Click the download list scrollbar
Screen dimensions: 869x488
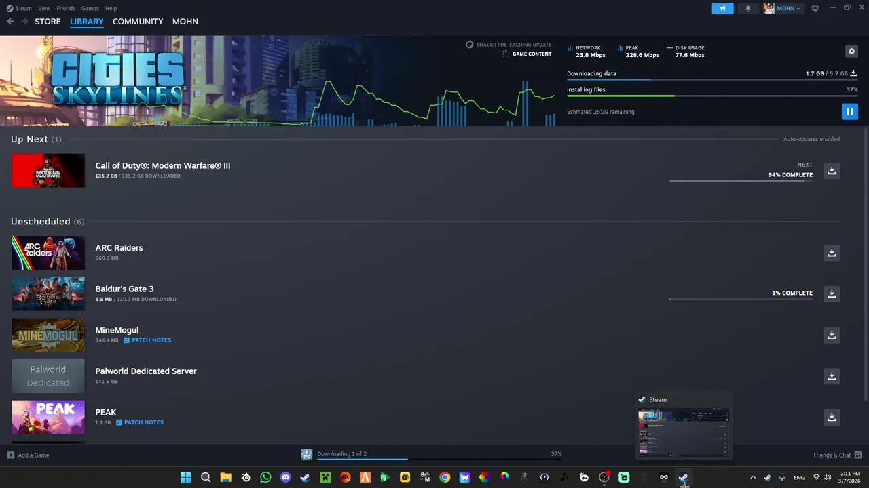[865, 264]
